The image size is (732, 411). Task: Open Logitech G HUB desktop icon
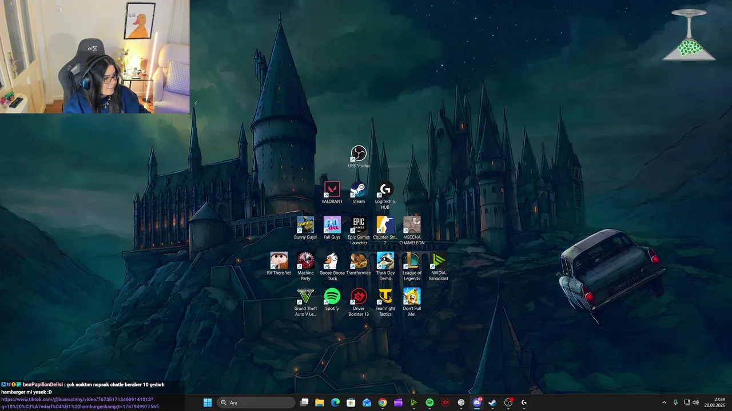pyautogui.click(x=385, y=196)
